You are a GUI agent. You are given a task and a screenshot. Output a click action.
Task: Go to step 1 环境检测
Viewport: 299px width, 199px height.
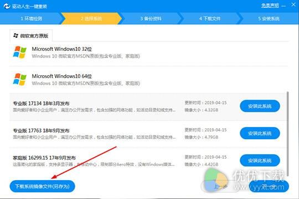click(x=31, y=18)
